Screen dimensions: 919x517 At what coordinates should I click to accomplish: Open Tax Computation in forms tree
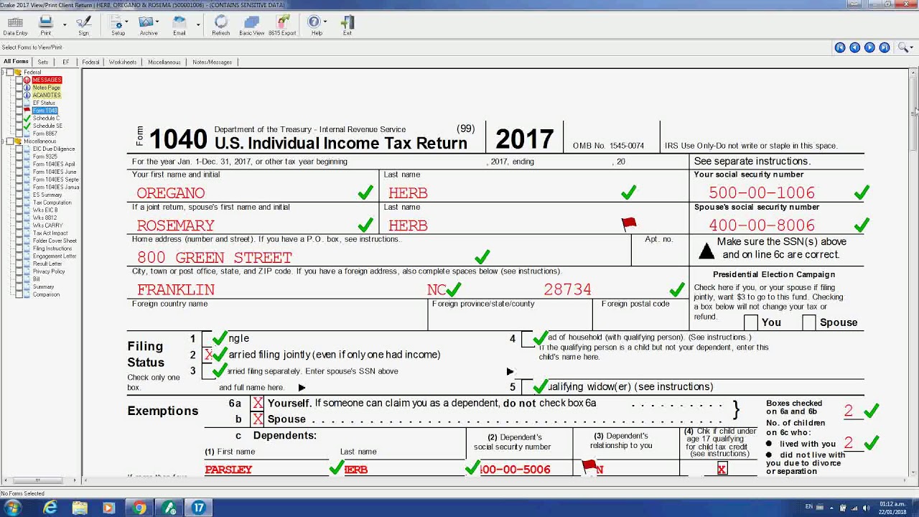click(52, 202)
